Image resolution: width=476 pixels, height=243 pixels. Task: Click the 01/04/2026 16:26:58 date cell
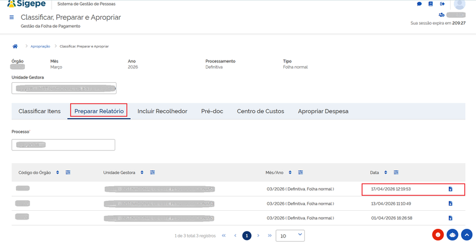(x=392, y=218)
